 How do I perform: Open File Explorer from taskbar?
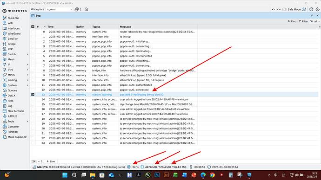pos(93,175)
